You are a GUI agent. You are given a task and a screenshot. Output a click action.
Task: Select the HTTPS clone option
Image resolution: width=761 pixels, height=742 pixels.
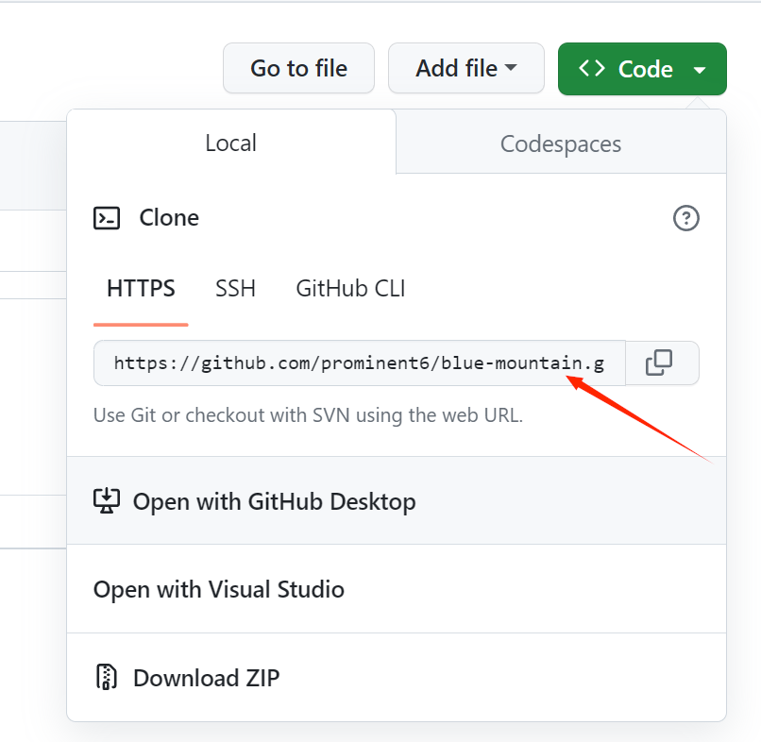pyautogui.click(x=141, y=288)
